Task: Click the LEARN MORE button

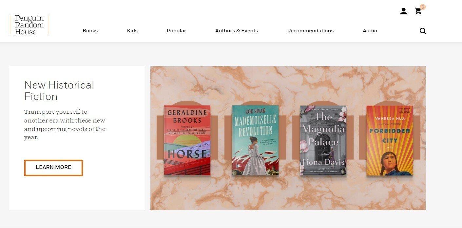Action: pos(53,168)
